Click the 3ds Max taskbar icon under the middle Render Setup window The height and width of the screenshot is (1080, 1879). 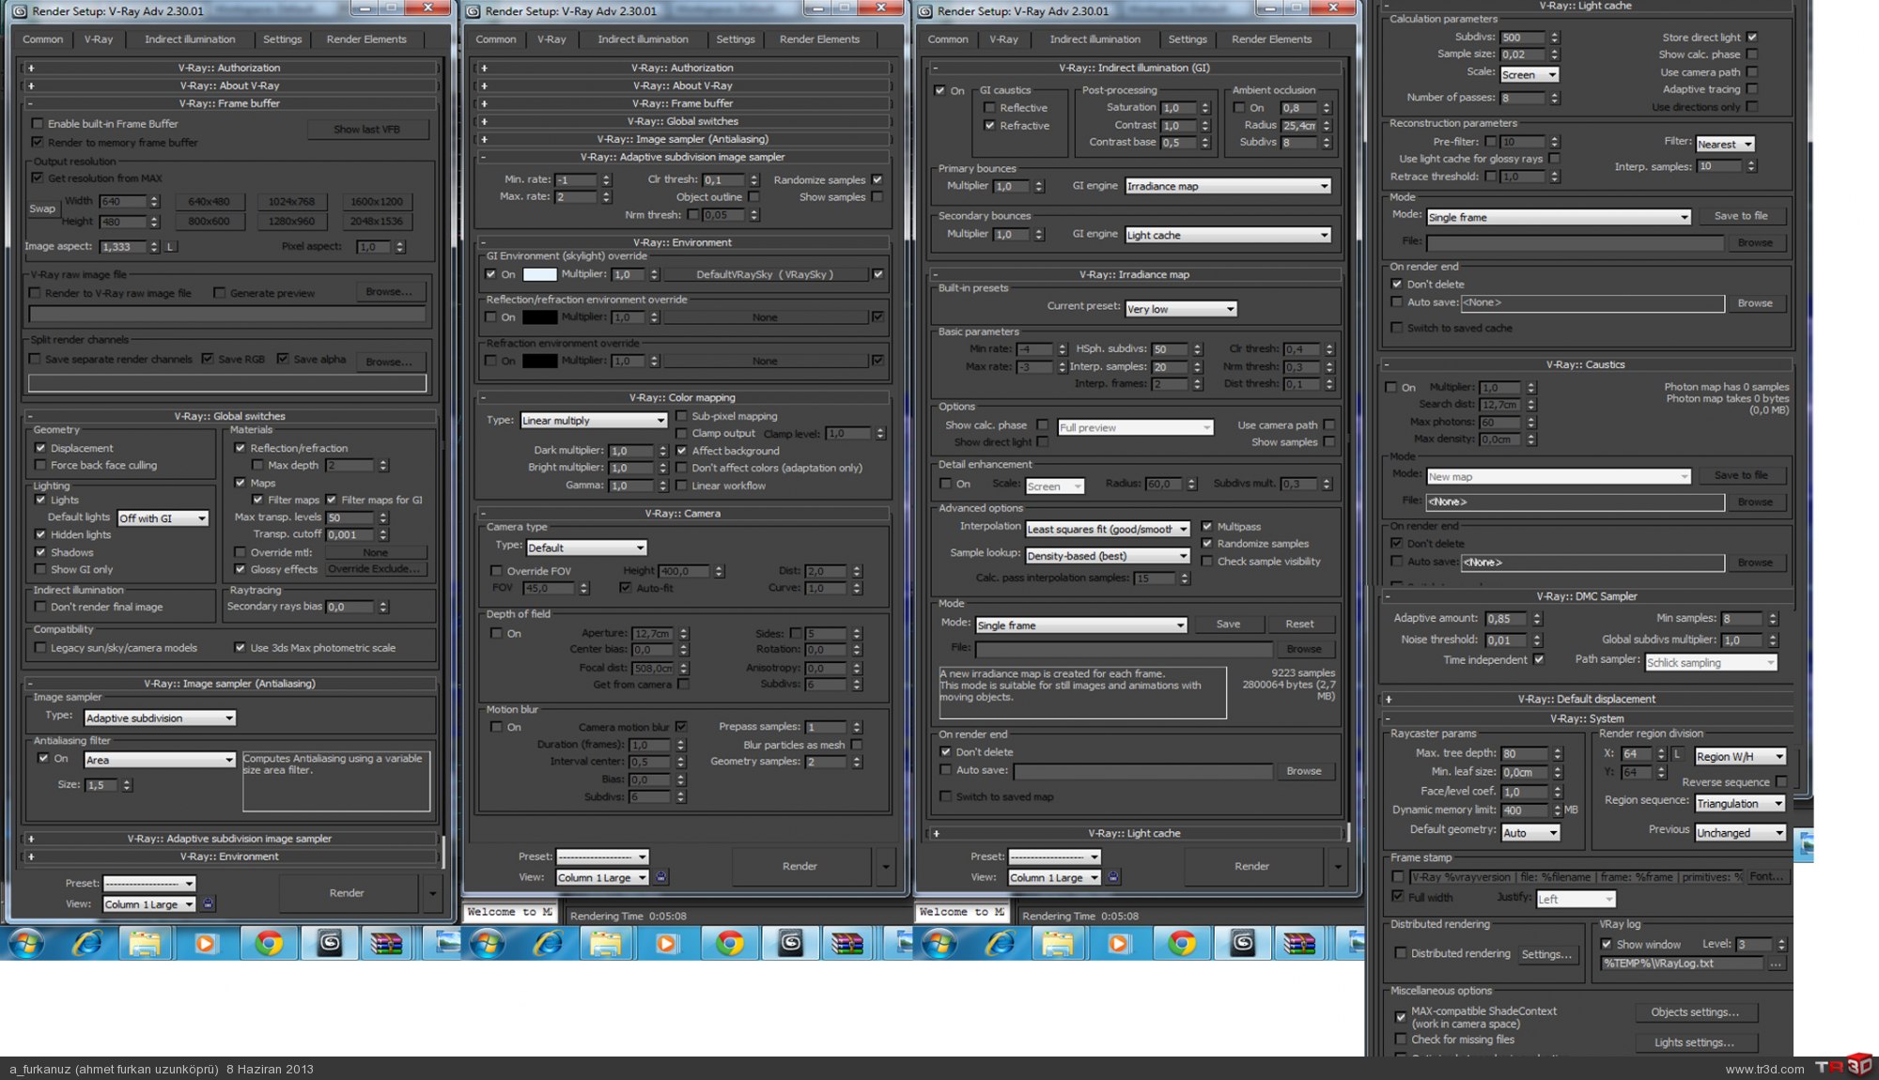point(790,943)
